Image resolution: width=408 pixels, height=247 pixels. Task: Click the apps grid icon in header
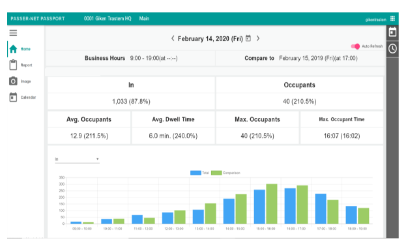(x=392, y=18)
